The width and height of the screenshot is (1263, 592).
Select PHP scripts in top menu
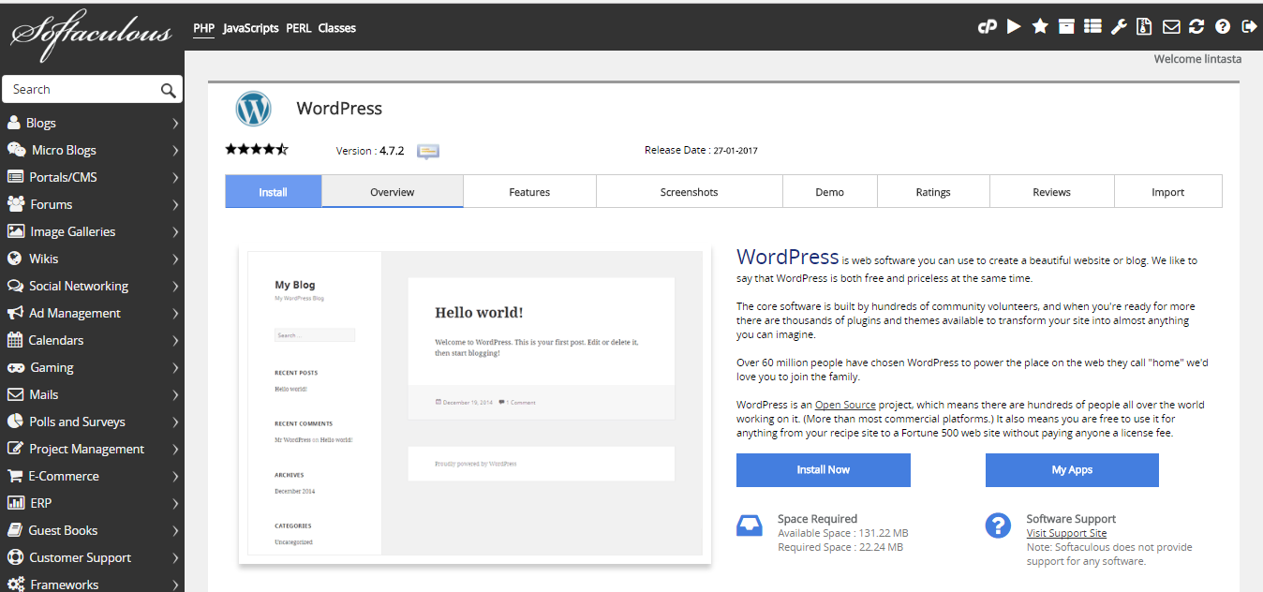pyautogui.click(x=204, y=28)
